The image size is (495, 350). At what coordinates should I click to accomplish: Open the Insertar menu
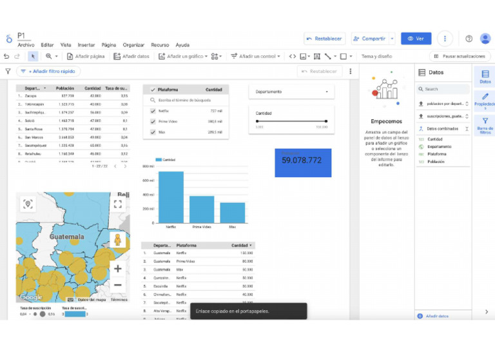pos(86,45)
